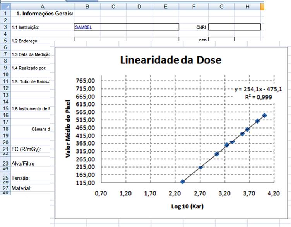Click the SAMDEL institution input cell
Viewport: 291px width, 227px height.
pyautogui.click(x=126, y=27)
